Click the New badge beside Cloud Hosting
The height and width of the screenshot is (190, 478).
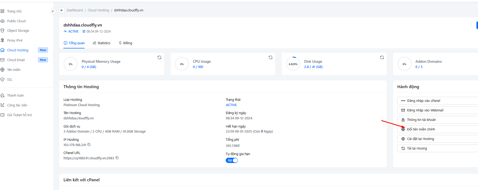(43, 50)
